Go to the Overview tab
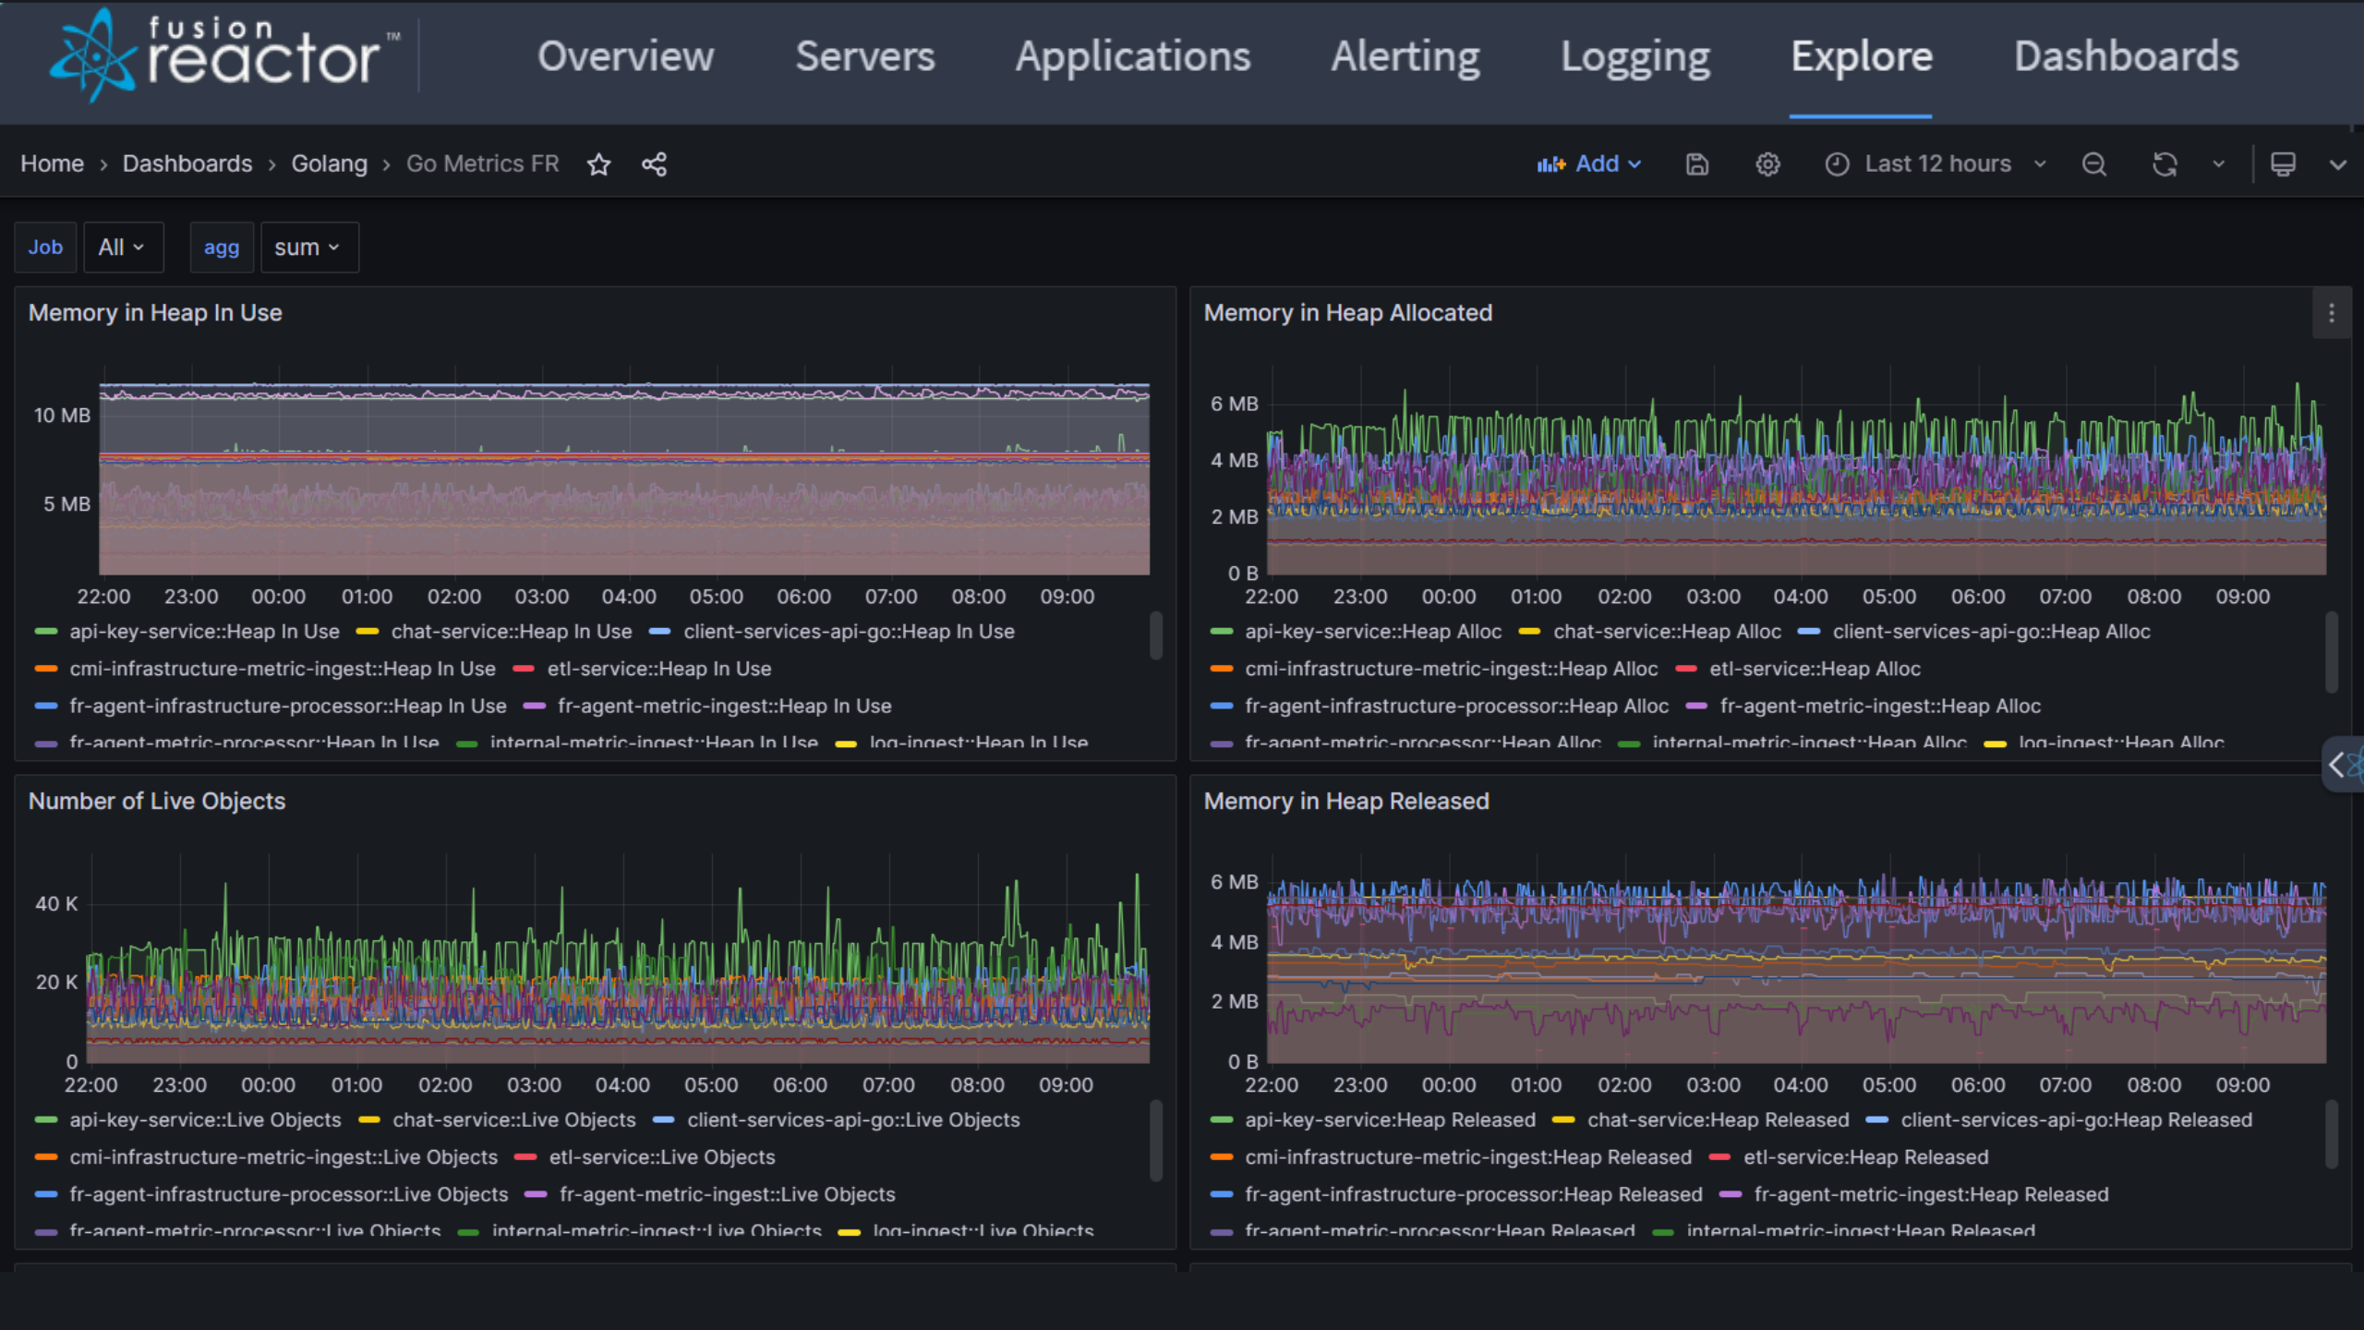2364x1330 pixels. click(x=626, y=57)
